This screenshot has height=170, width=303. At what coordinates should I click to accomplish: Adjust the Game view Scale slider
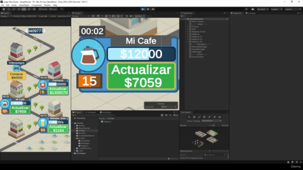click(47, 16)
